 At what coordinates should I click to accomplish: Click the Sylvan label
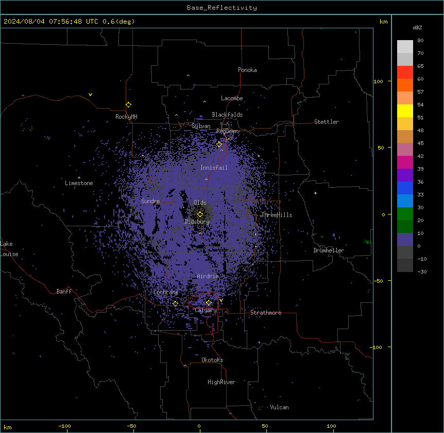click(x=201, y=126)
